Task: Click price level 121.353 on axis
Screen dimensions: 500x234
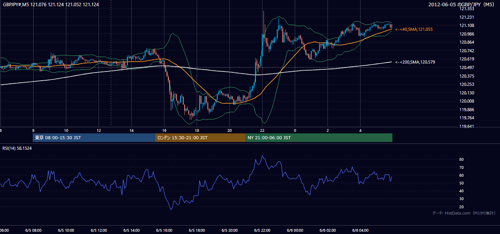Action: point(467,9)
